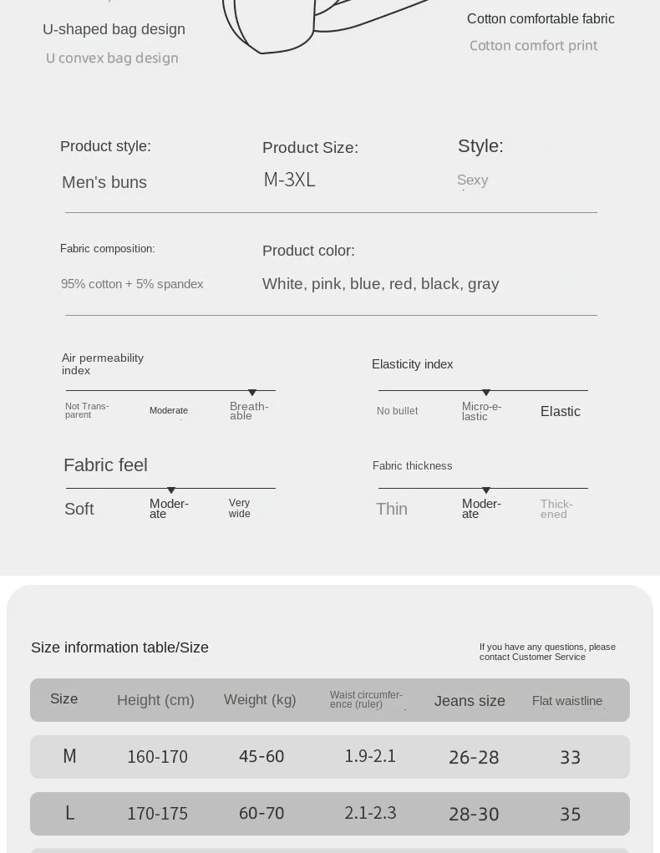Click the Fabric feel triangle marker
Image resolution: width=660 pixels, height=853 pixels.
tap(171, 490)
